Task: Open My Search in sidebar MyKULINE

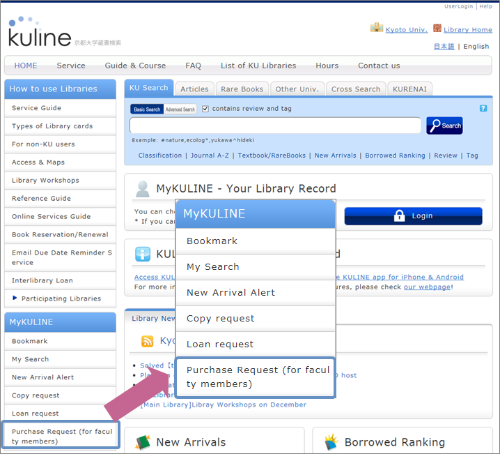Action: pos(61,359)
